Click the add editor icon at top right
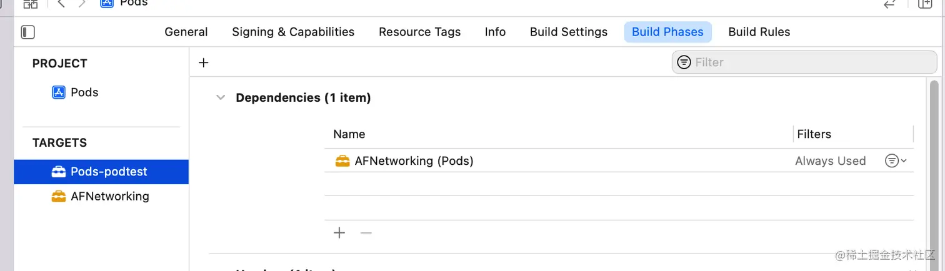Viewport: 945px width, 271px height. (924, 4)
